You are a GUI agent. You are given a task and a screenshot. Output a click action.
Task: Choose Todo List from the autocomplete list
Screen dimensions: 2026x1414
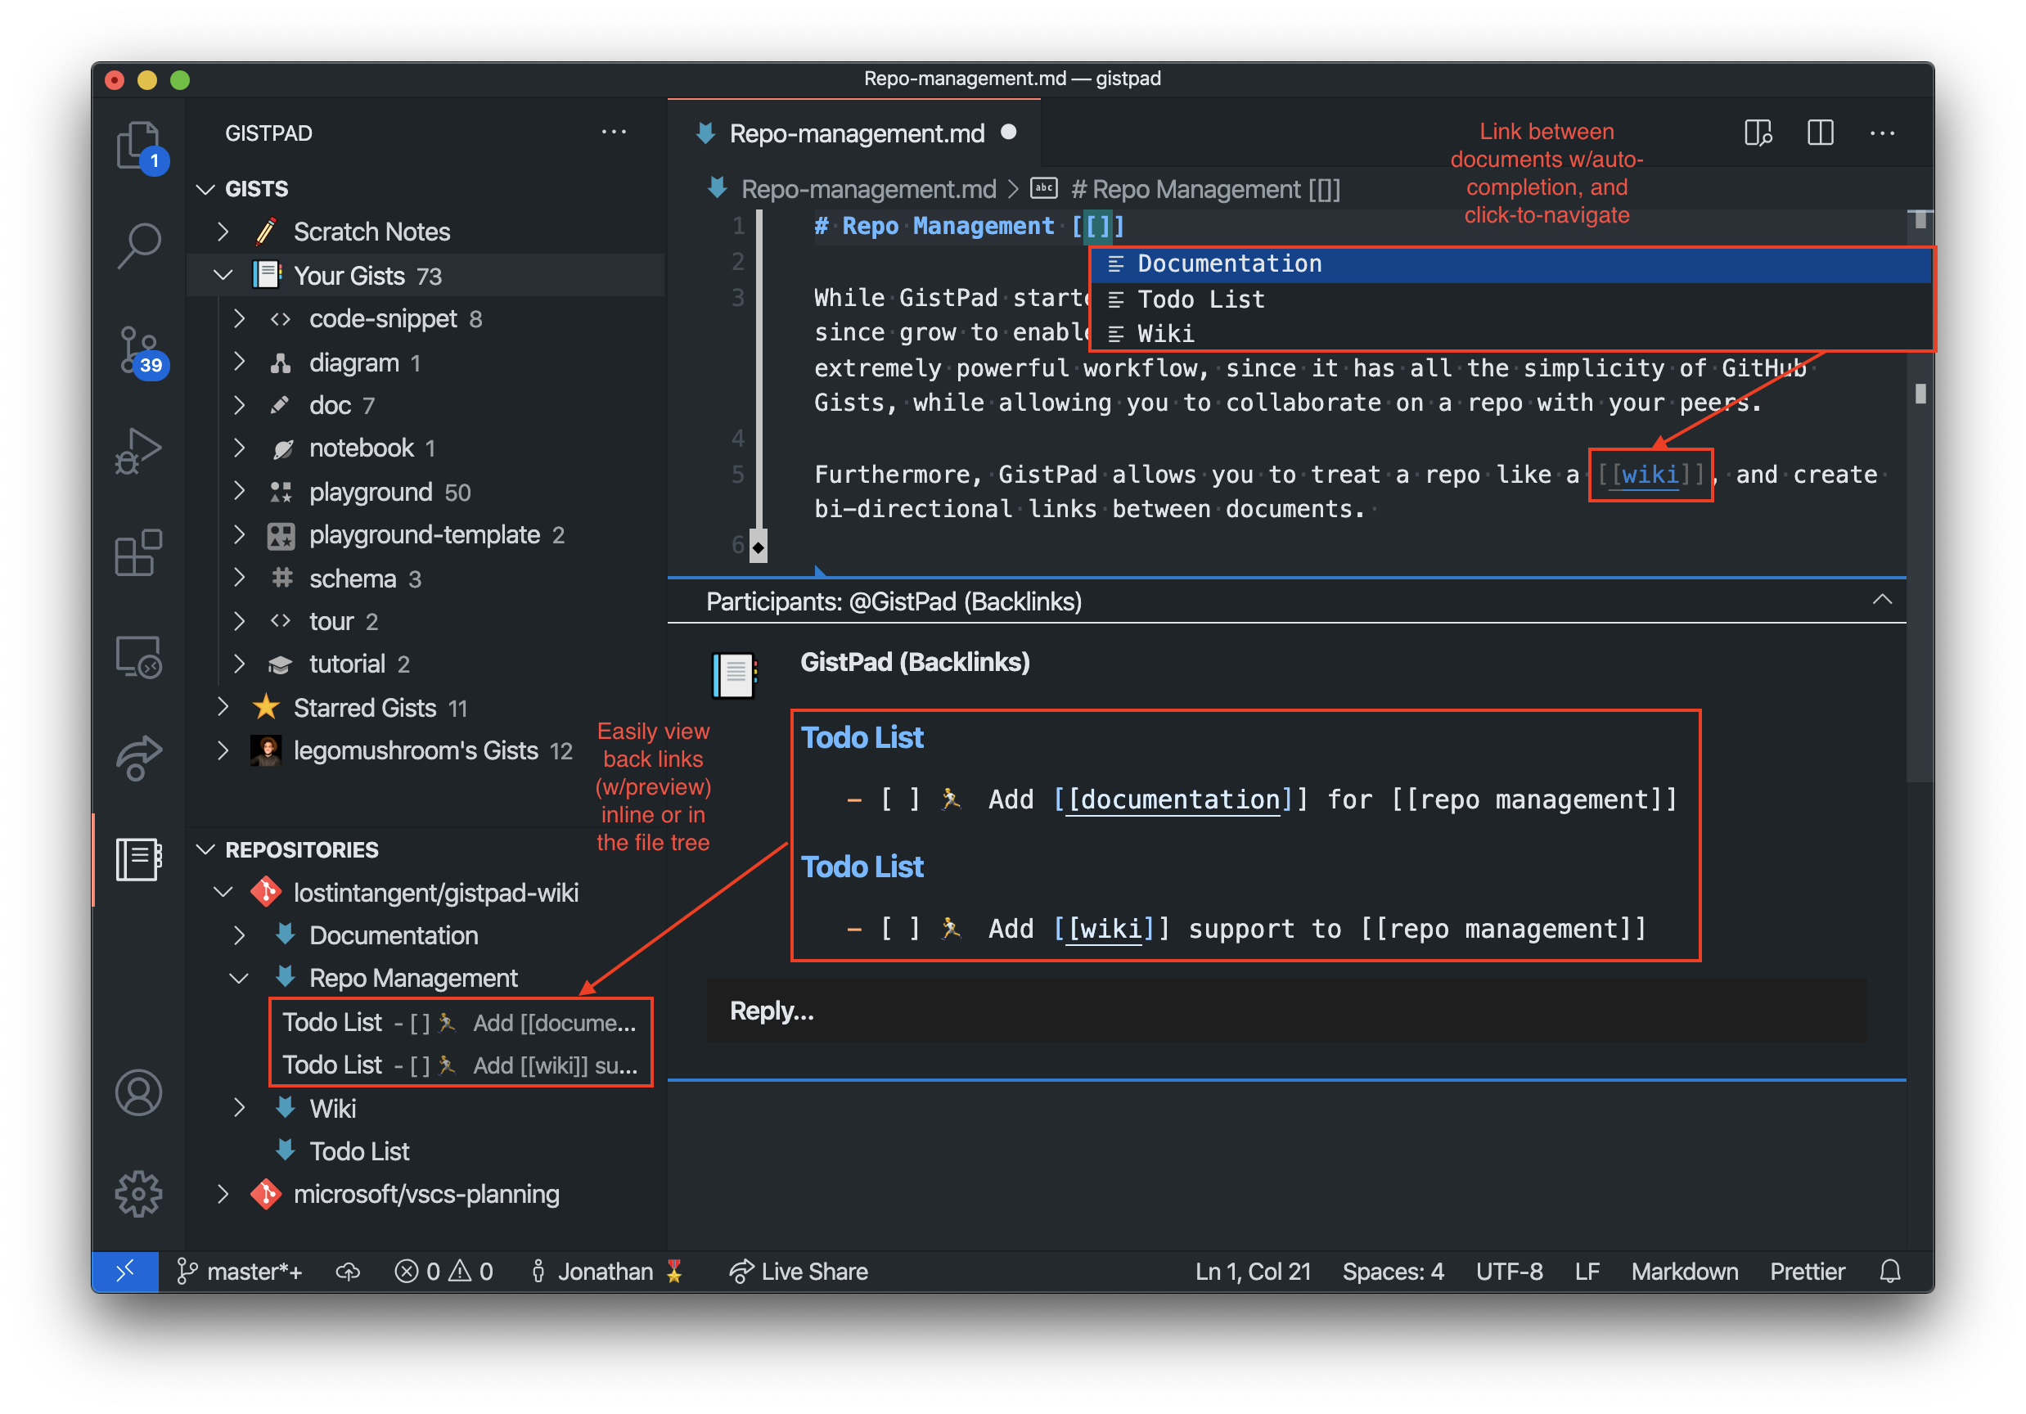1510,299
